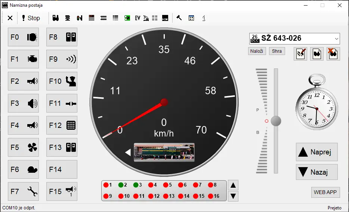This screenshot has width=349, height=212.
Task: Click the F7 wrench function button
Action: [x=23, y=191]
